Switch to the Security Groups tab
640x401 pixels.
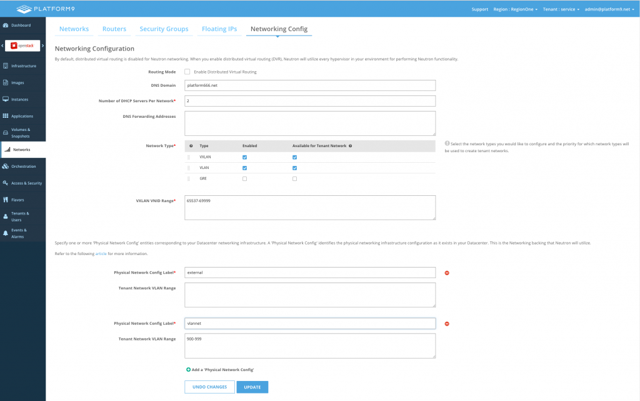coord(164,29)
